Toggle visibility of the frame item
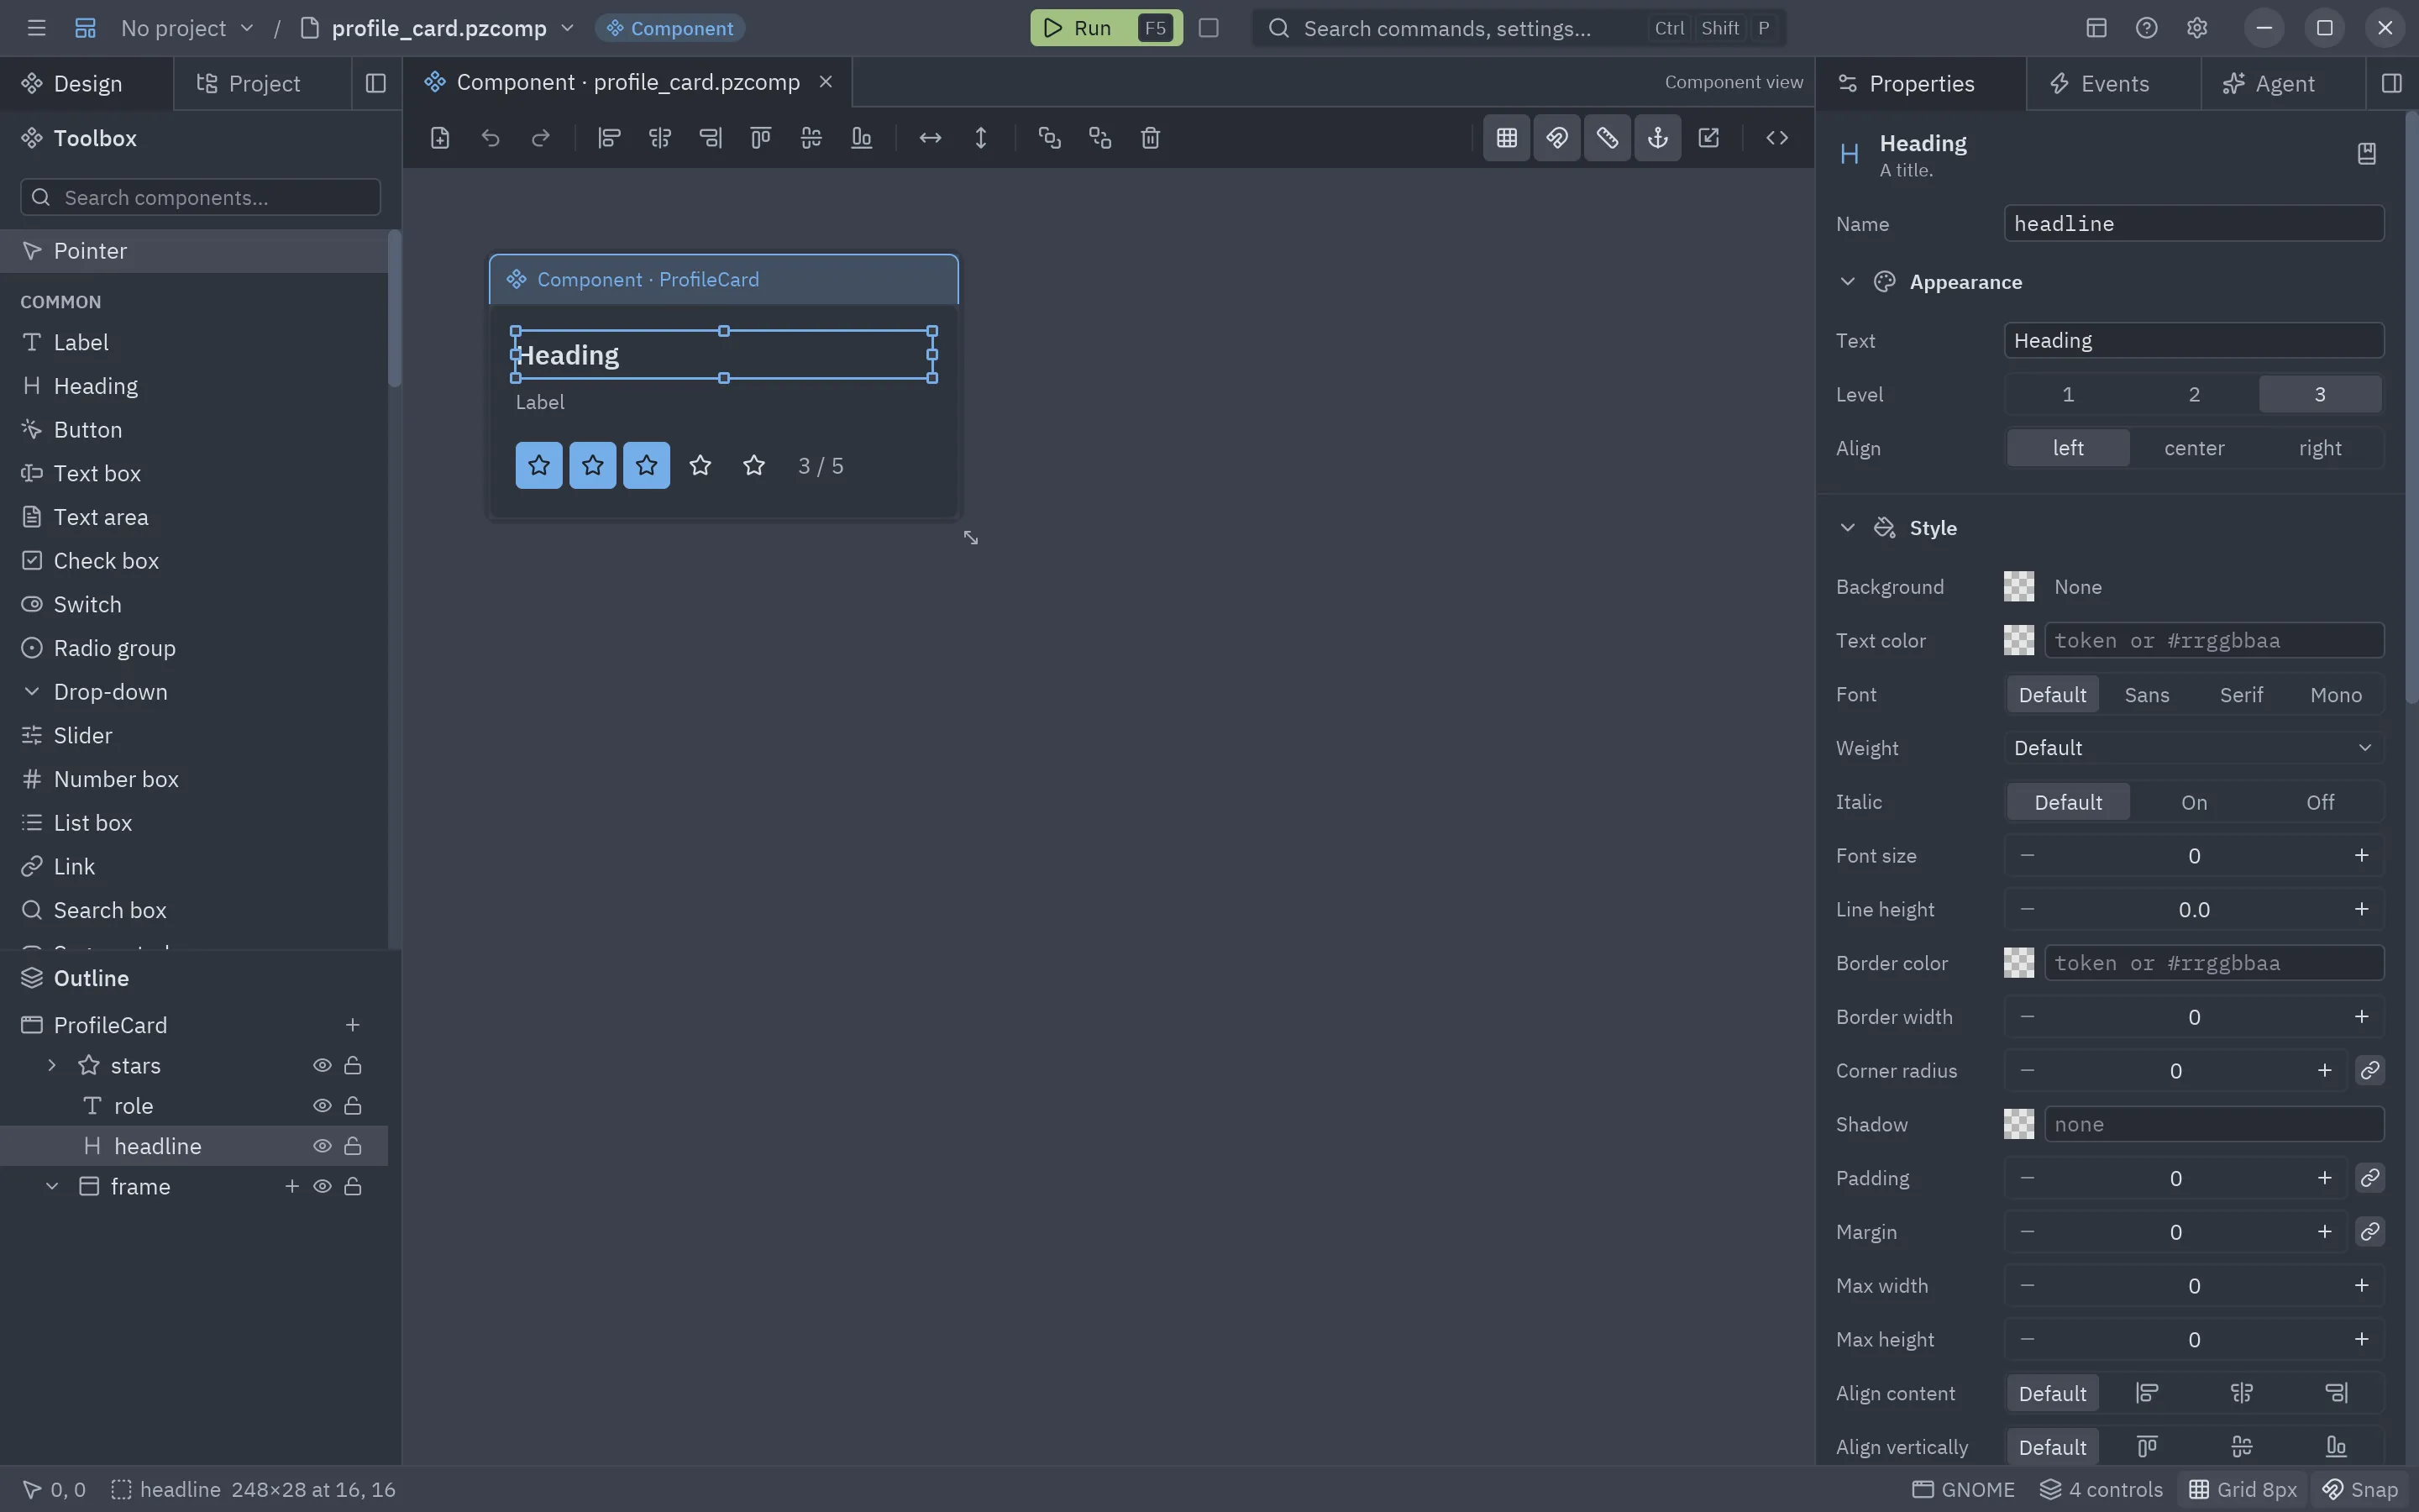 tap(322, 1187)
